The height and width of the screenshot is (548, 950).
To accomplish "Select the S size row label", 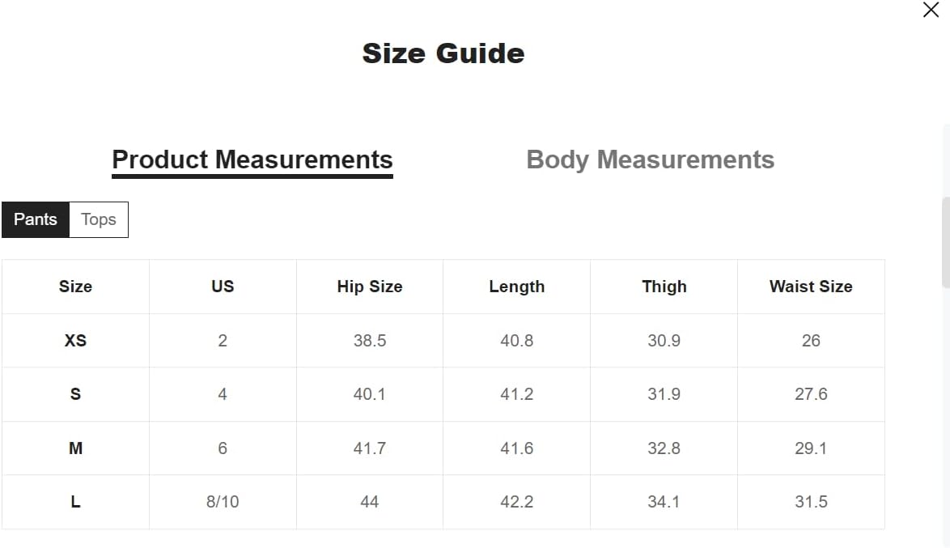I will [76, 394].
